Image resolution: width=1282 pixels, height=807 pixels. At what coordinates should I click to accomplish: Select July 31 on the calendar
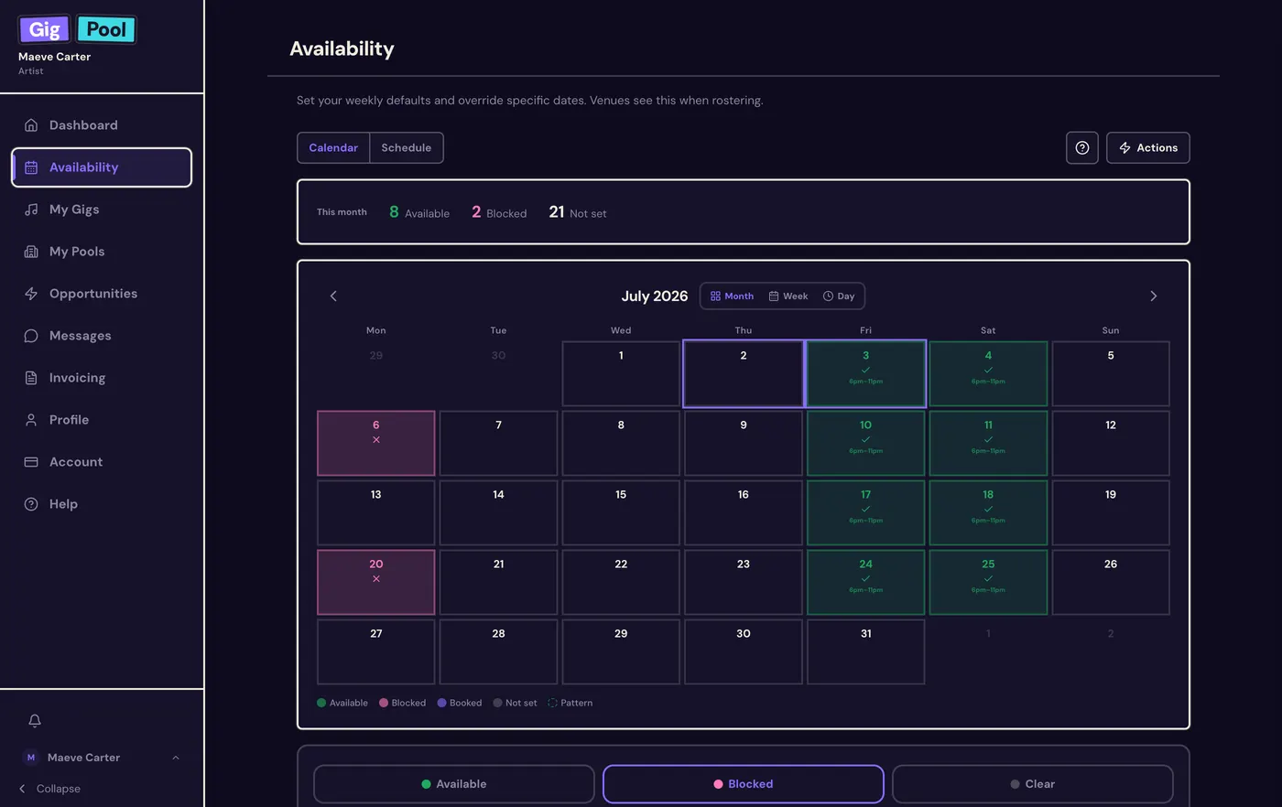[865, 651]
